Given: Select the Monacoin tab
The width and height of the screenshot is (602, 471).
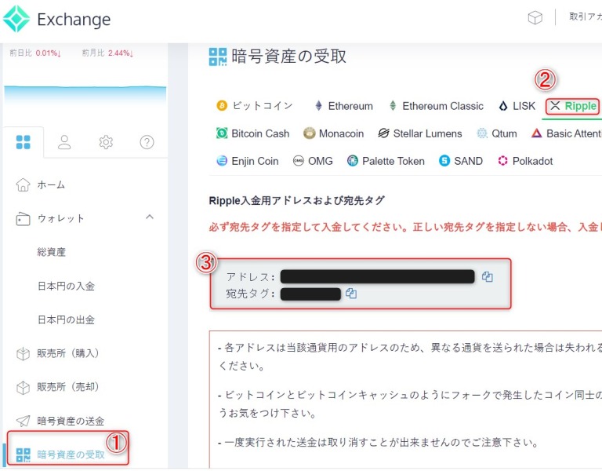Looking at the screenshot, I should pos(333,133).
